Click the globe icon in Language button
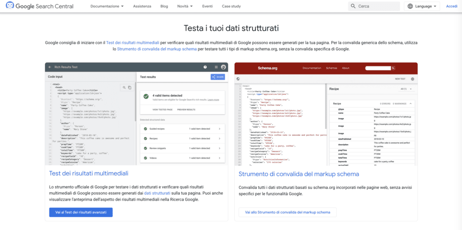This screenshot has width=462, height=230. coord(410,6)
